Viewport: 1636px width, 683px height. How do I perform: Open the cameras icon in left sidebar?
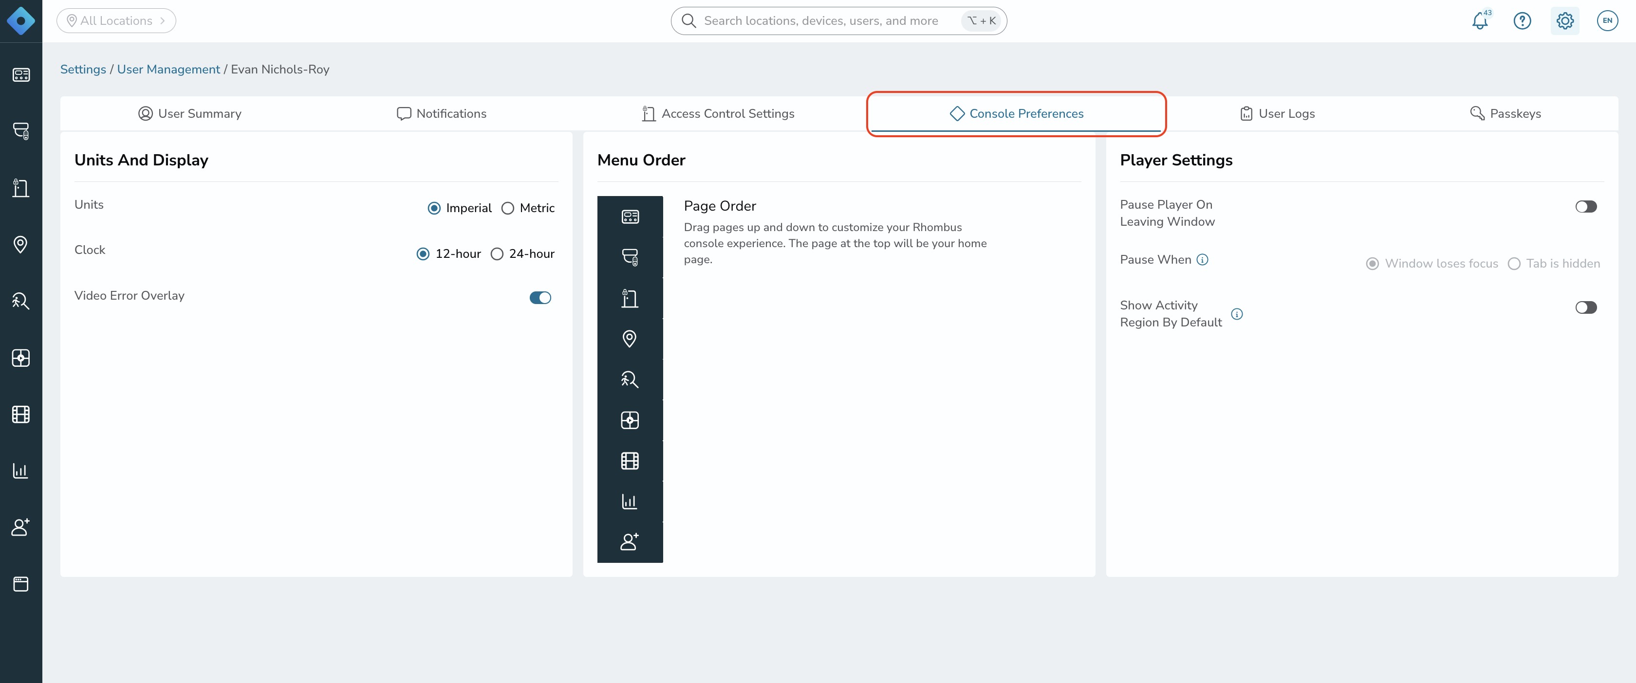pyautogui.click(x=21, y=131)
